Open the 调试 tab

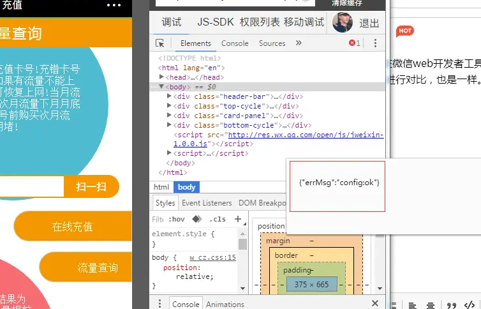(x=172, y=22)
